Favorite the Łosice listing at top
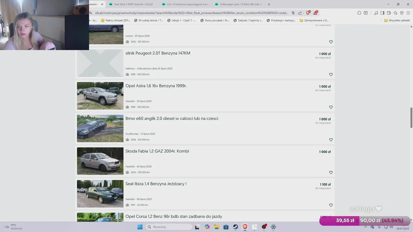Image resolution: width=413 pixels, height=232 pixels. (331, 42)
